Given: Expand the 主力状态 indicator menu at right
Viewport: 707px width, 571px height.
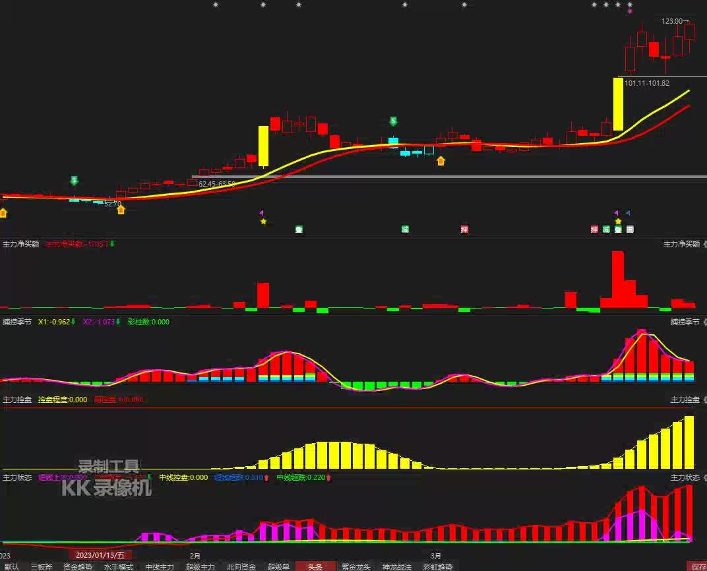Looking at the screenshot, I should [x=685, y=477].
